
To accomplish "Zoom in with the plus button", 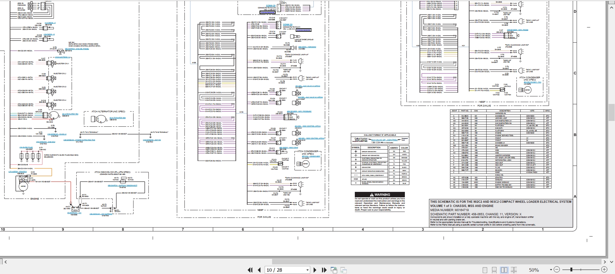I will coord(604,270).
